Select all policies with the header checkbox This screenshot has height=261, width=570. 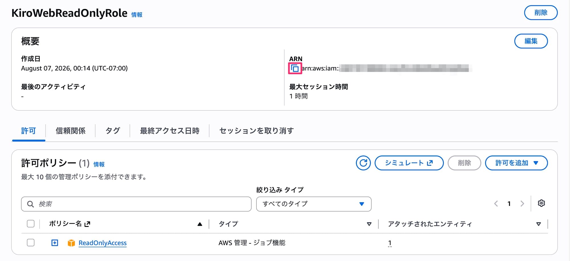tap(30, 224)
